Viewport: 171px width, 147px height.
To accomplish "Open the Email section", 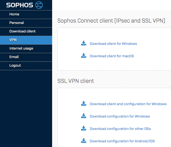I will click(x=26, y=57).
